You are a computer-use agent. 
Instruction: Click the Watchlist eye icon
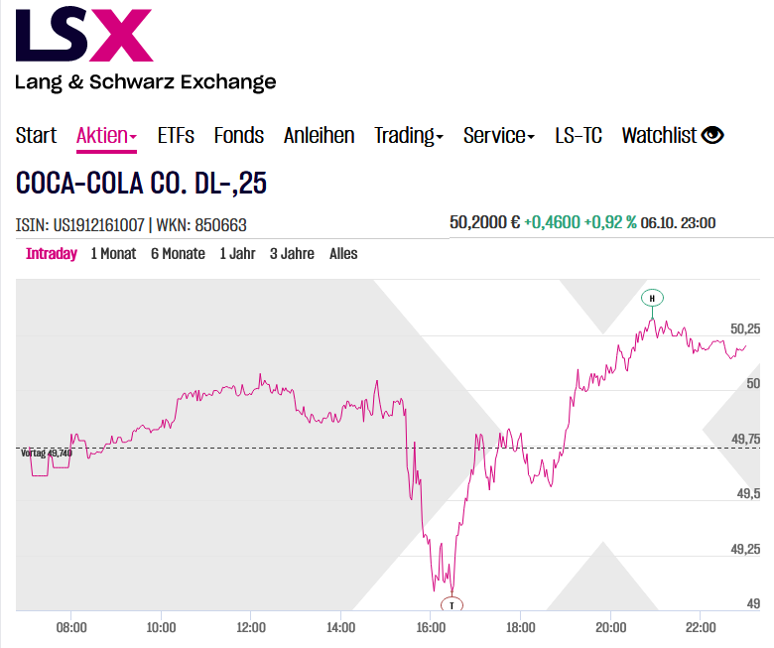(712, 136)
